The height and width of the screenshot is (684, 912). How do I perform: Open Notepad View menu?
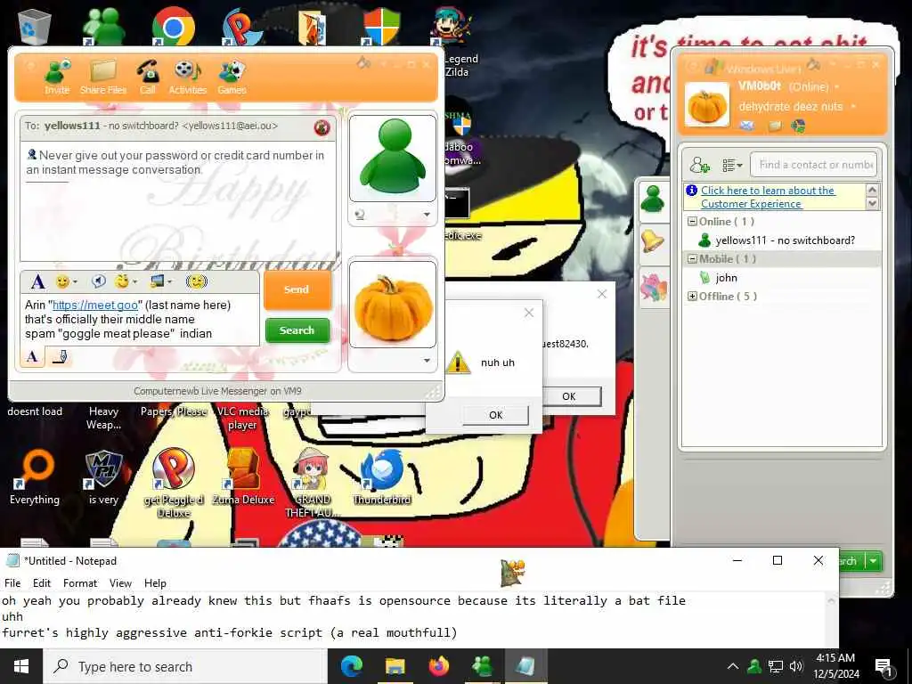tap(120, 582)
